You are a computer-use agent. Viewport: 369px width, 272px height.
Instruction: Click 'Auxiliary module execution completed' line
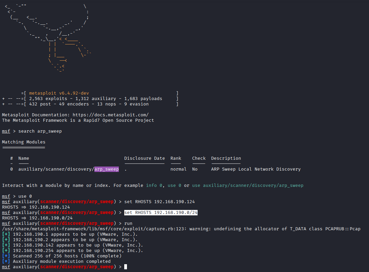56,261
